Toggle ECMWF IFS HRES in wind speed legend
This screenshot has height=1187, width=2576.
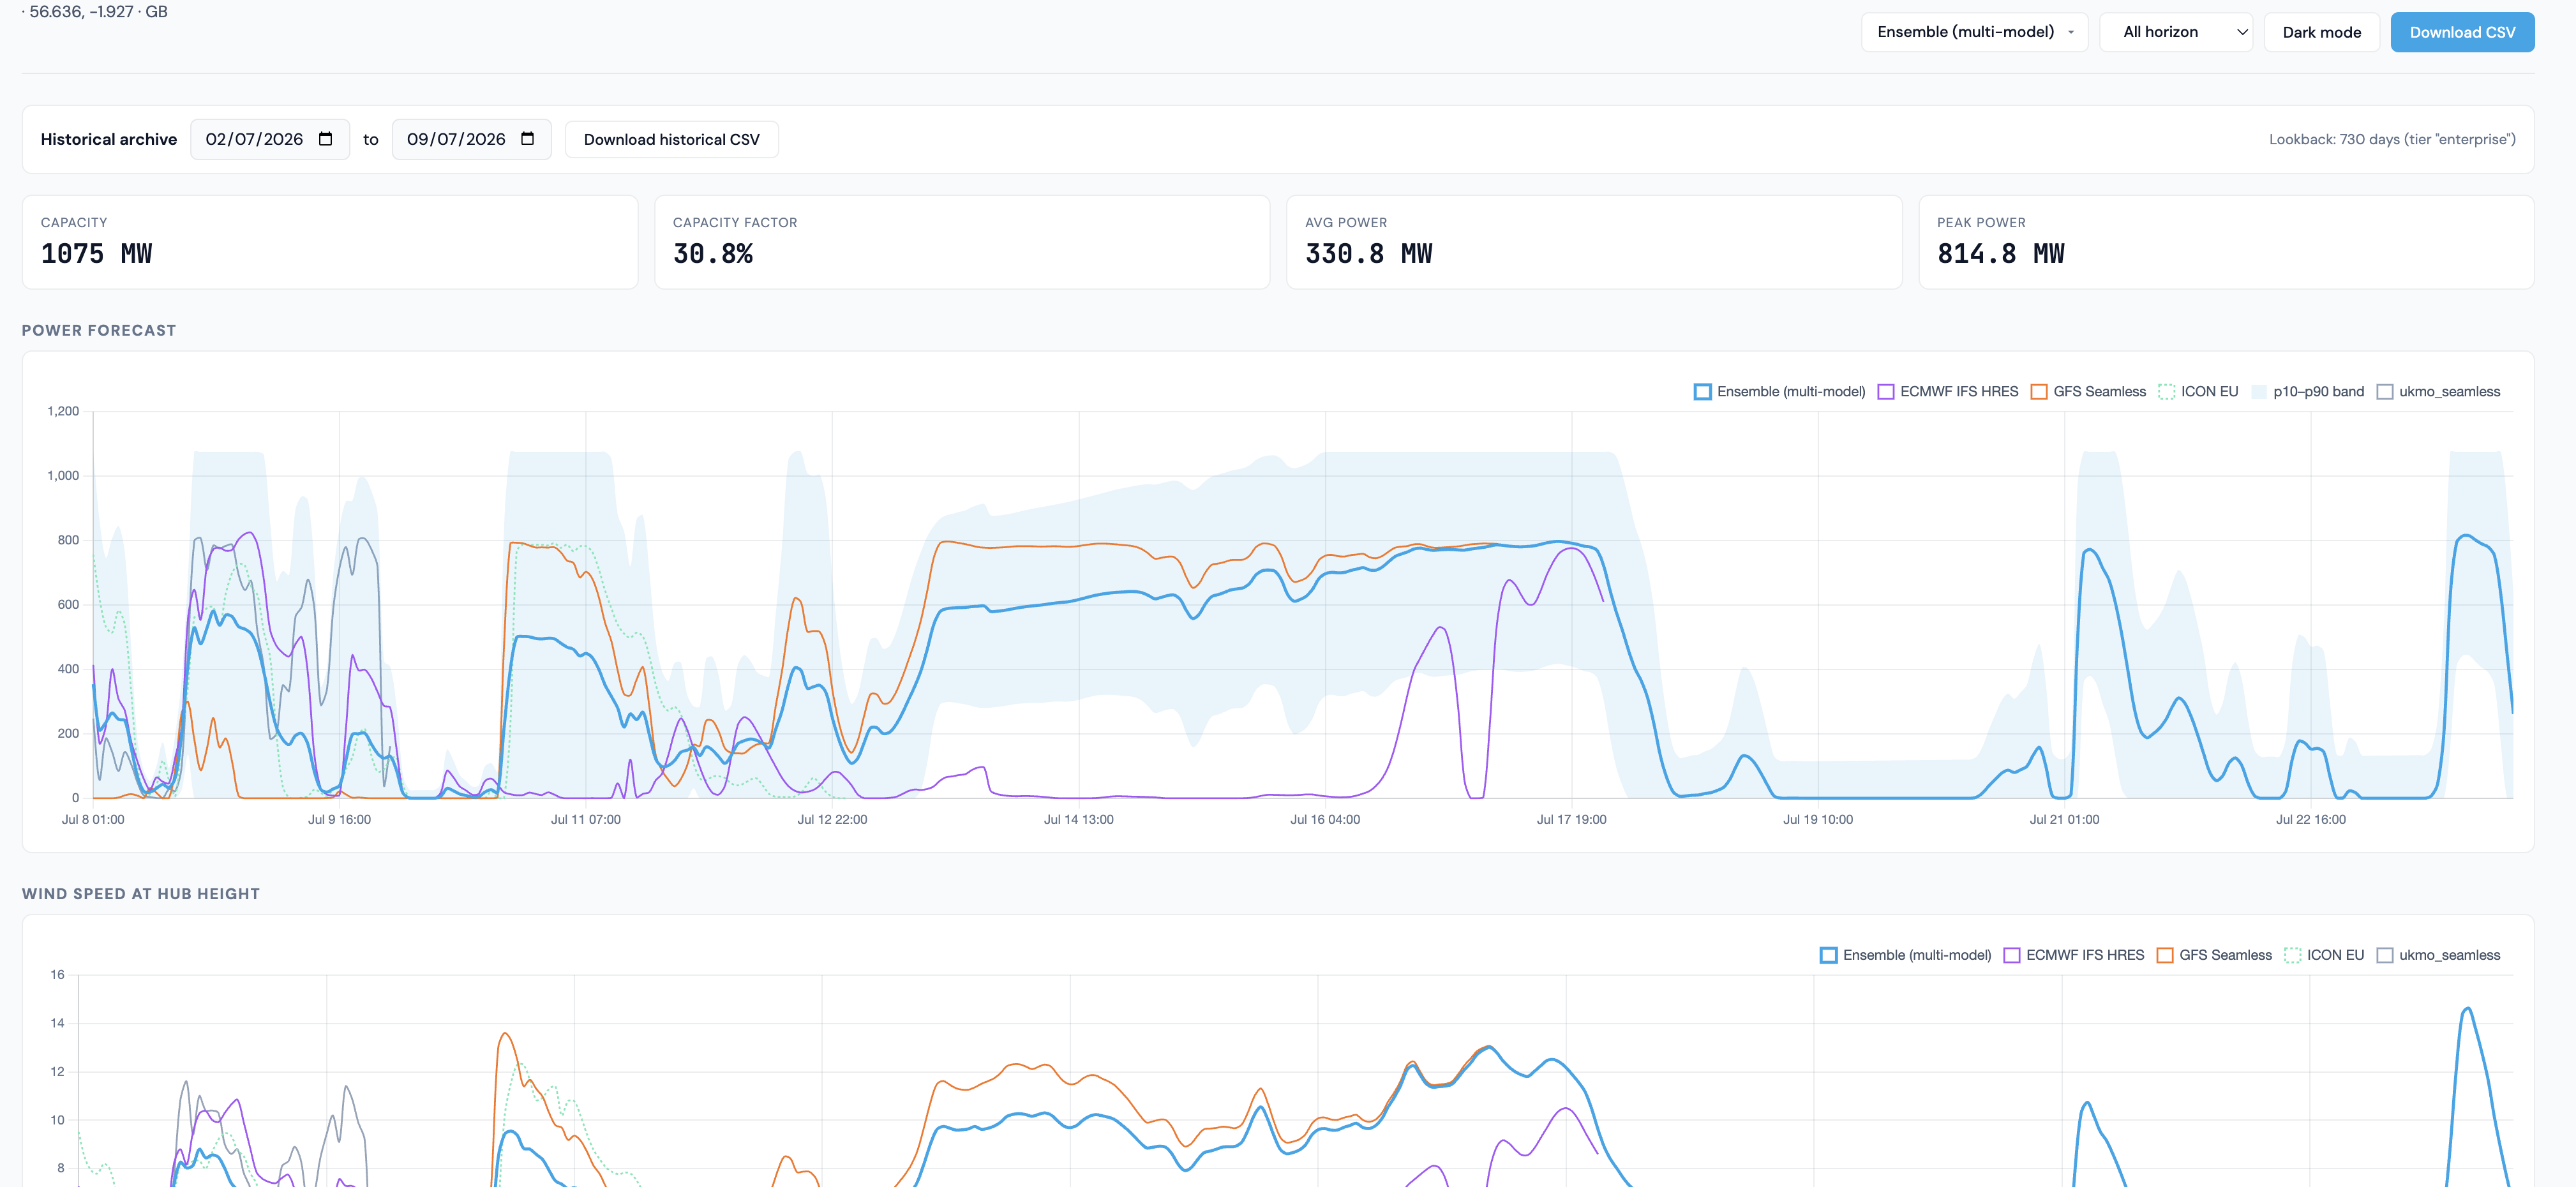[x=2073, y=955]
